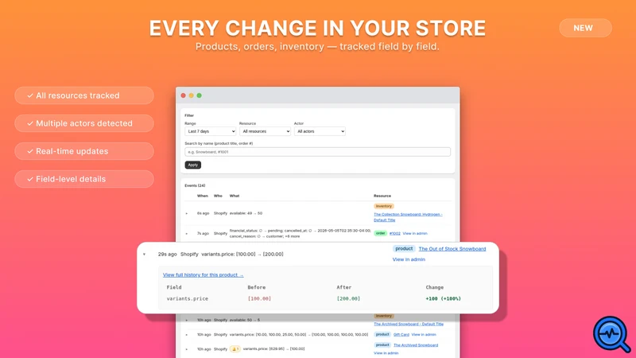
Task: Expand the 6s ago inventory event row
Action: click(x=187, y=213)
